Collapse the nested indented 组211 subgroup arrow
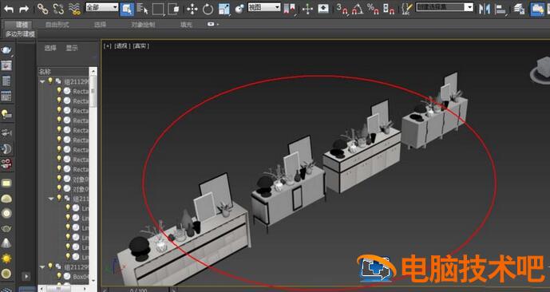Screen dimensions: 550x292 tap(51, 199)
